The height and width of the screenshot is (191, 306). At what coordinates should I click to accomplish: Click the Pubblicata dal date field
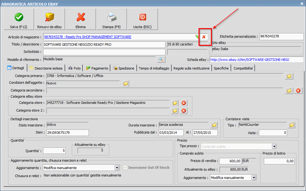tap(171, 133)
